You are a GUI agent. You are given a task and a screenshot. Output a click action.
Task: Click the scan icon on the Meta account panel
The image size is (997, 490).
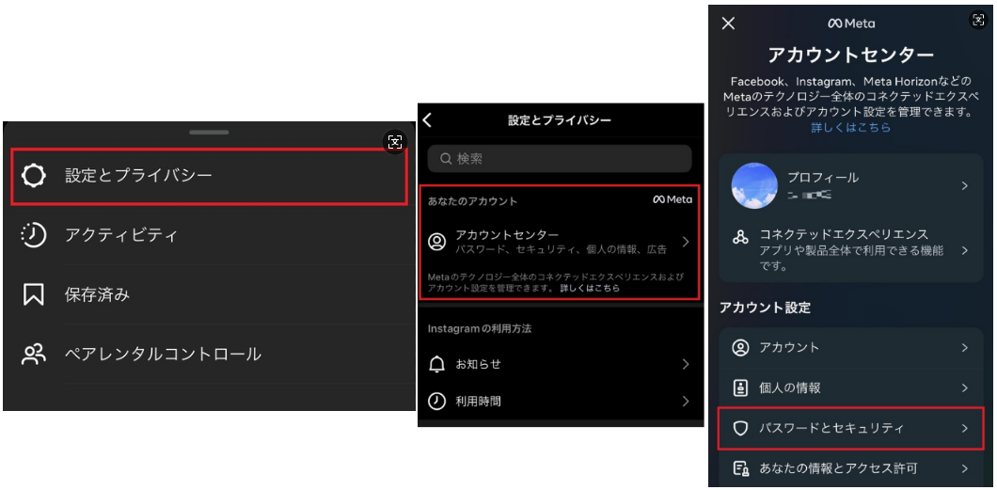tap(978, 20)
